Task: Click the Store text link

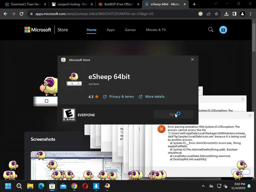Action: click(62, 30)
